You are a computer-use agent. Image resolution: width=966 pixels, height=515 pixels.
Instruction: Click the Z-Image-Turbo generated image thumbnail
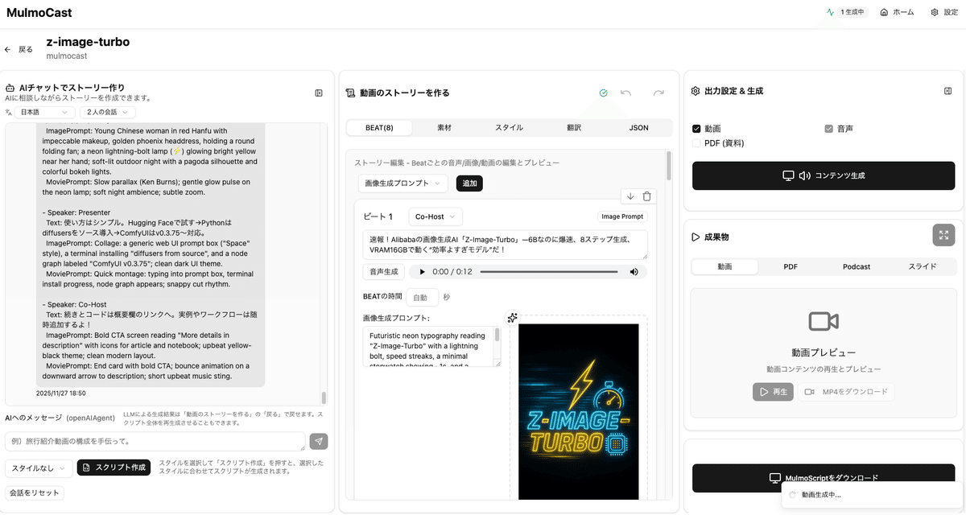578,412
